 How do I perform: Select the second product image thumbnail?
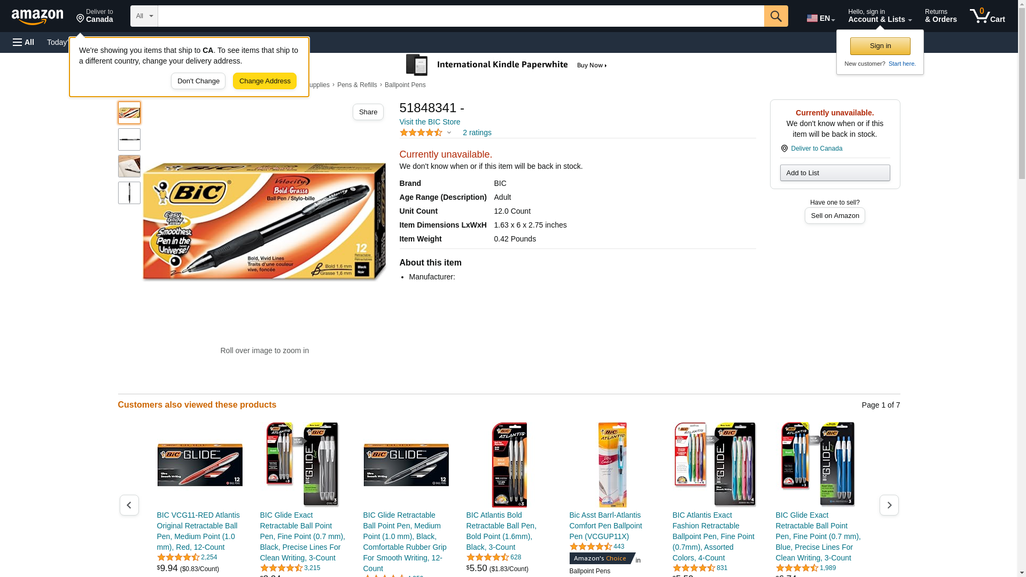[129, 139]
